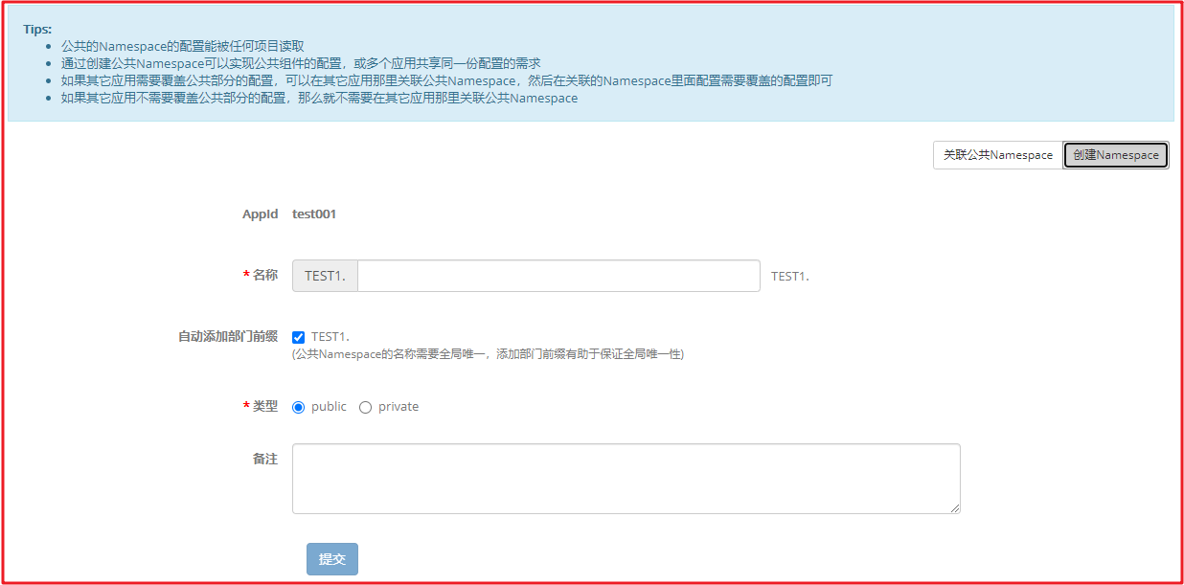The width and height of the screenshot is (1184, 585).
Task: Click the Tips header label
Action: click(x=36, y=28)
